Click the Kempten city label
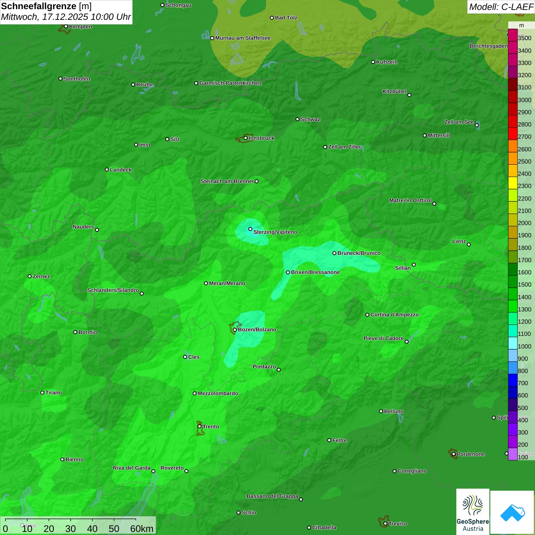 point(81,26)
